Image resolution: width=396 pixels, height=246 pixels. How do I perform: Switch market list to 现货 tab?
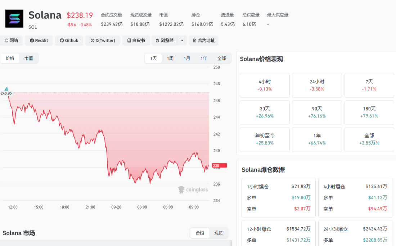click(219, 233)
